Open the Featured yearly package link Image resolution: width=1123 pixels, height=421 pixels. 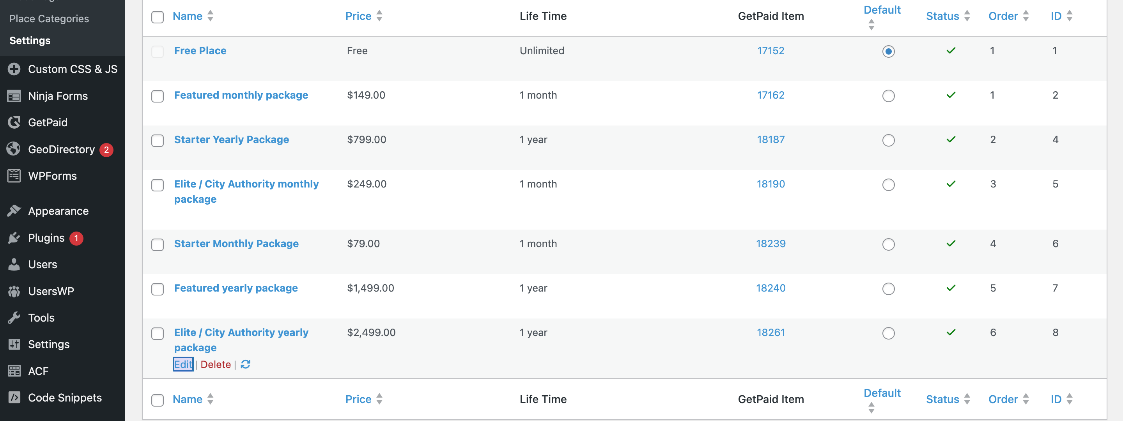click(236, 288)
